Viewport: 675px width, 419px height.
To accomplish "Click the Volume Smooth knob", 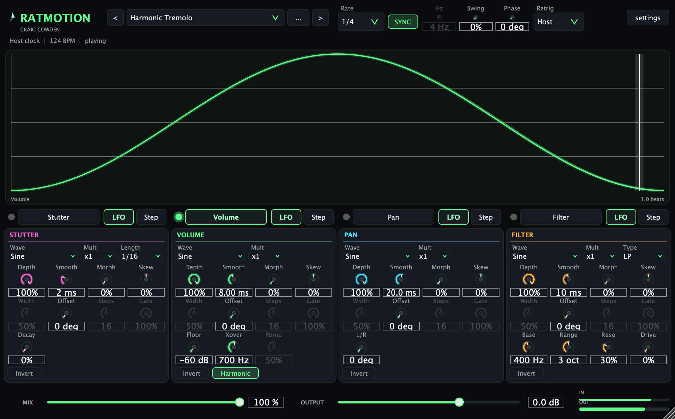I will click(x=234, y=279).
